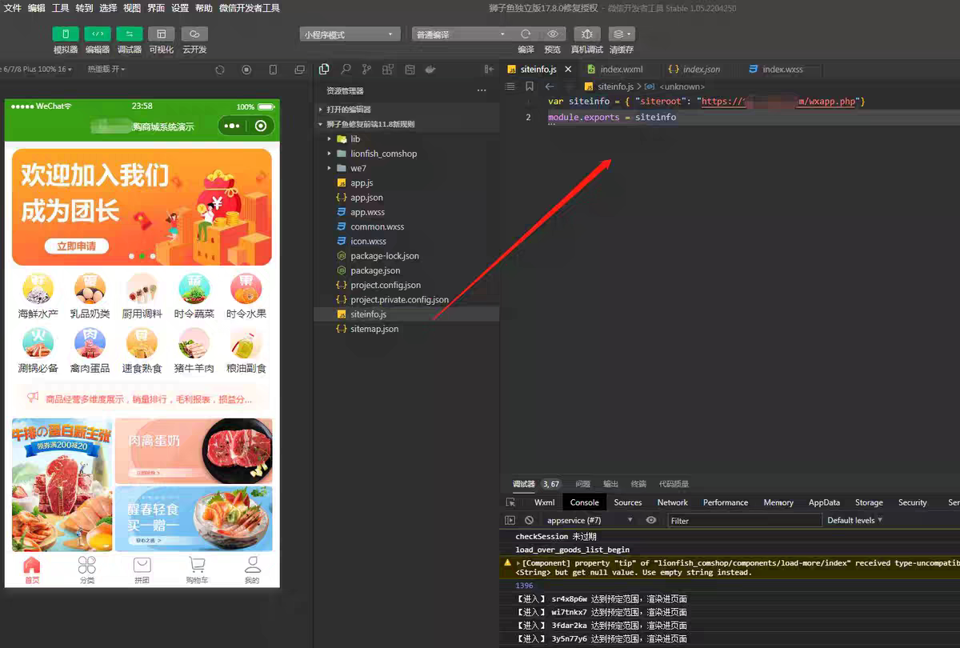Click the clear console icon
The height and width of the screenshot is (648, 960).
[529, 520]
